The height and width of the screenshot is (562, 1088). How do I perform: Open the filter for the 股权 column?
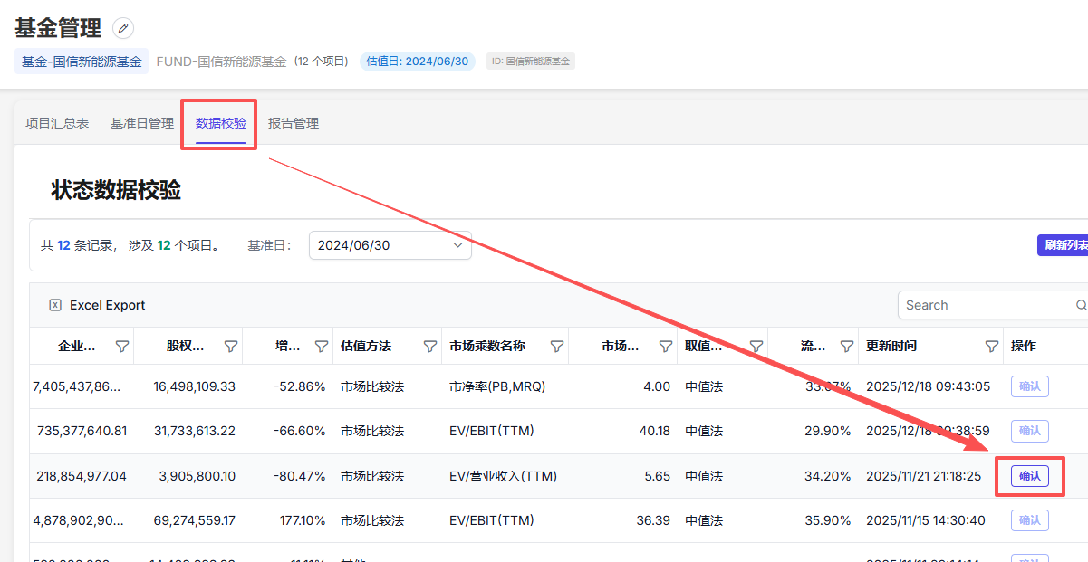tap(231, 346)
